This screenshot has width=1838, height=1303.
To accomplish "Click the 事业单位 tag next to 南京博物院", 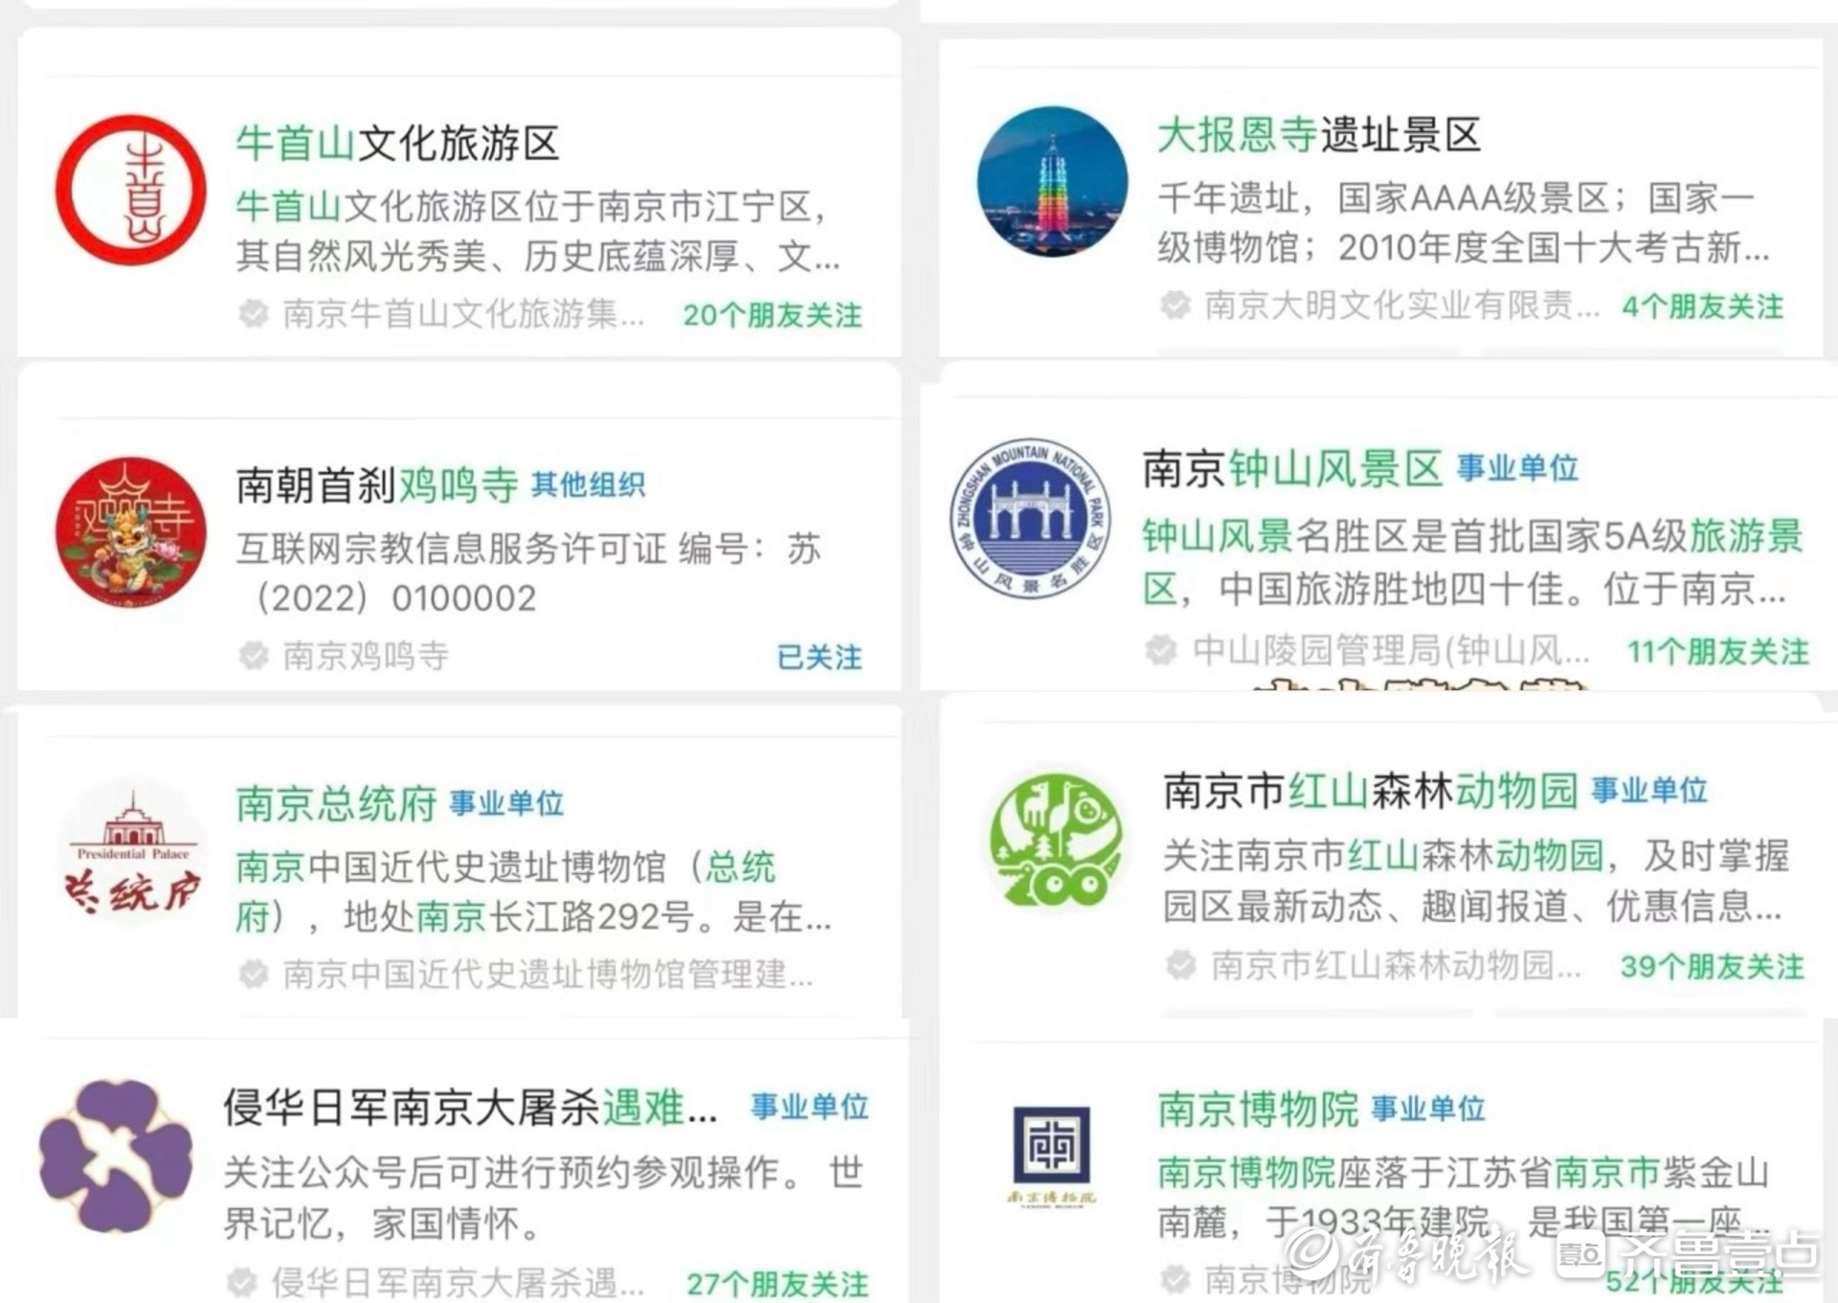I will 1428,1109.
